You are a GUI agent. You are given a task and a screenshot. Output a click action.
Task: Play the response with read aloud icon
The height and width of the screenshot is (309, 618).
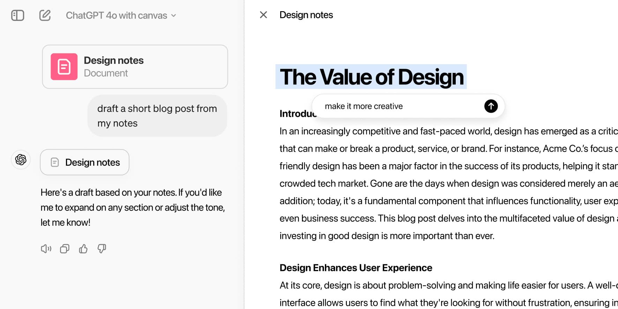click(46, 249)
